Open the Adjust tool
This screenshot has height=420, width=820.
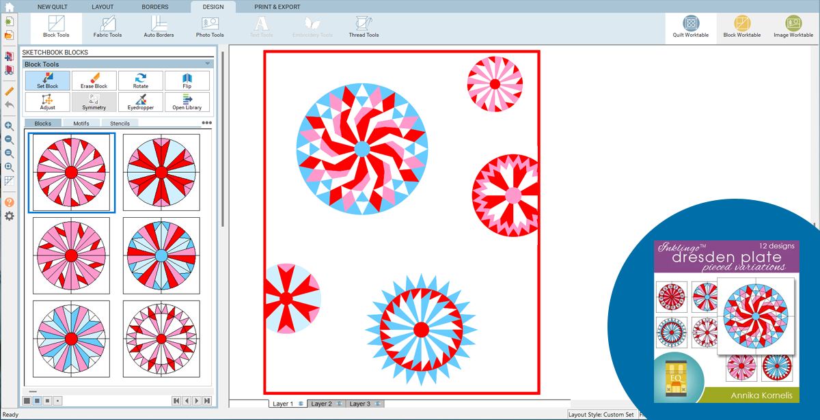pos(48,102)
